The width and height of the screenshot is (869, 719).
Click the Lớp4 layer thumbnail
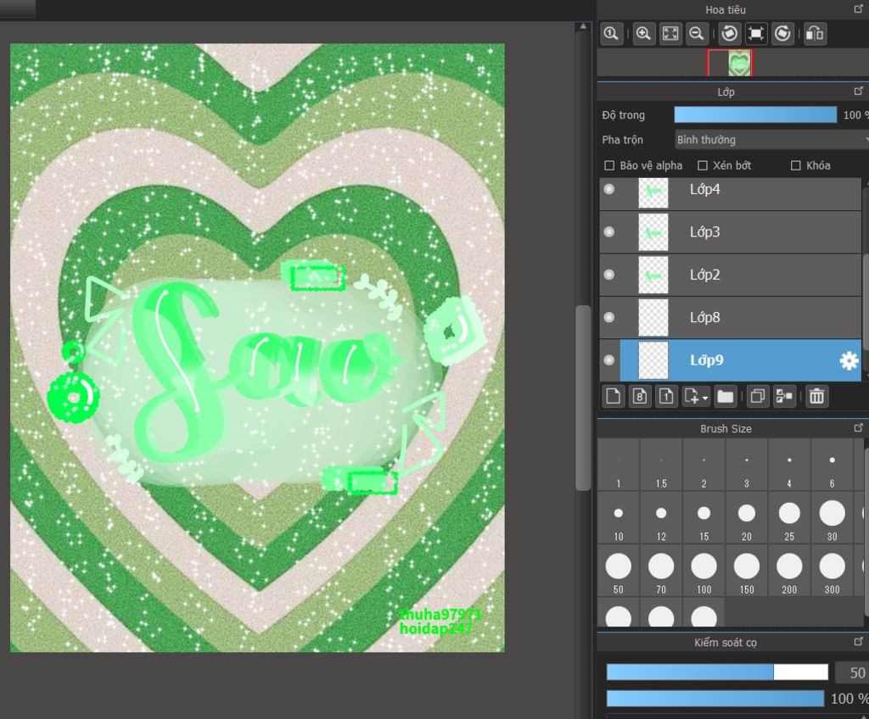click(x=653, y=193)
